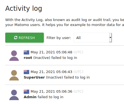The width and height of the screenshot is (124, 104).
Task: Refresh the activity log
Action: [x=25, y=38]
